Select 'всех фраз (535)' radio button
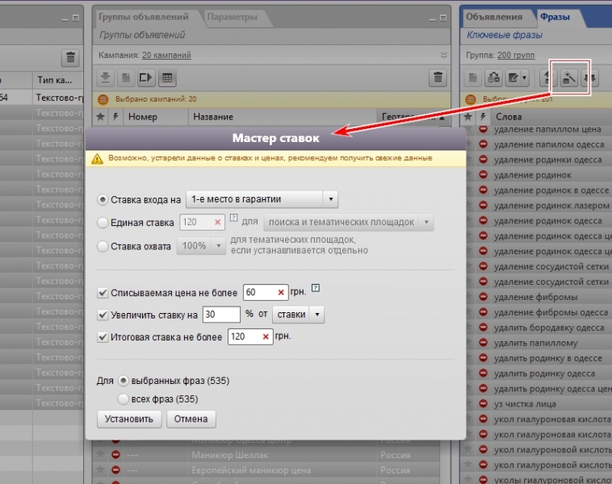This screenshot has height=484, width=612. pos(123,398)
